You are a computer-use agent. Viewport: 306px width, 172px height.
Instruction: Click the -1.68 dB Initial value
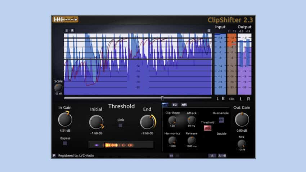[96, 133]
